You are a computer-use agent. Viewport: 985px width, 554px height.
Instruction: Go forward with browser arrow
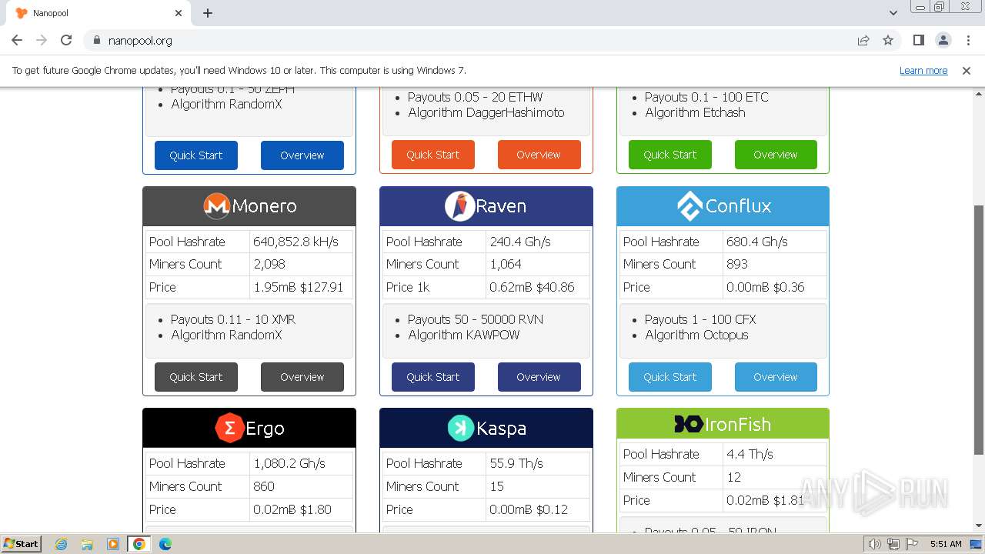pyautogui.click(x=42, y=40)
